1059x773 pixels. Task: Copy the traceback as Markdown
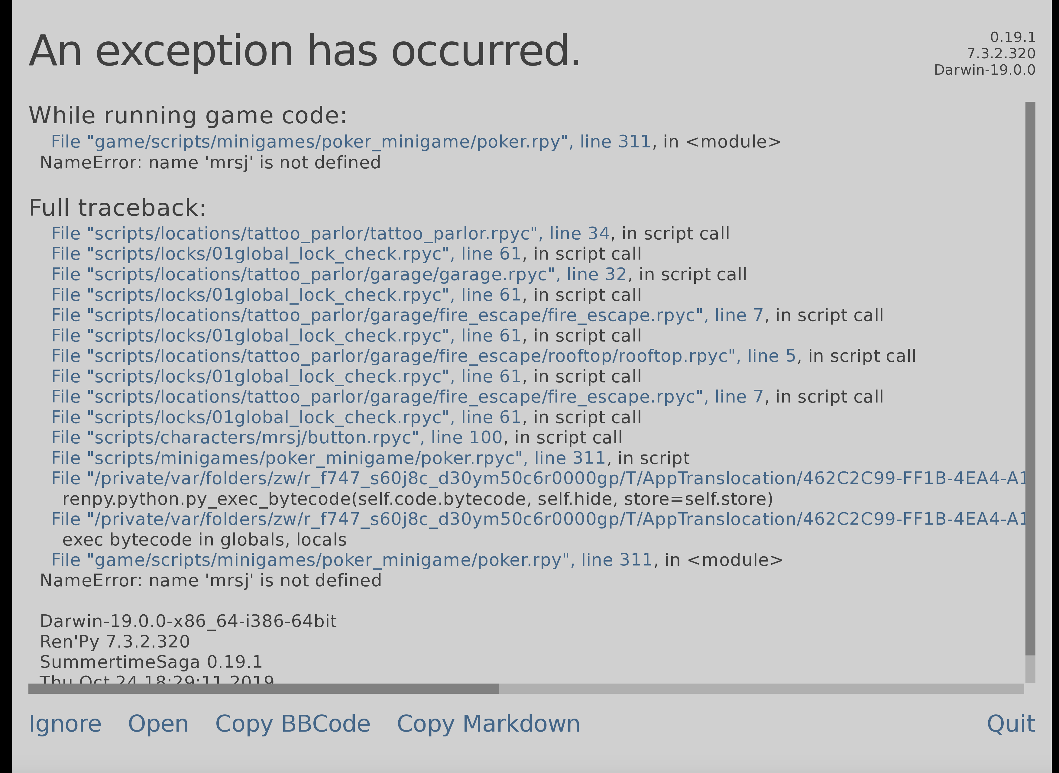click(x=488, y=724)
